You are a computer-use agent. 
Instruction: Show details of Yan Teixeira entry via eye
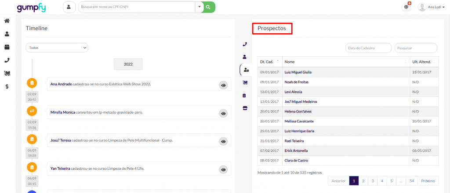[x=223, y=169]
